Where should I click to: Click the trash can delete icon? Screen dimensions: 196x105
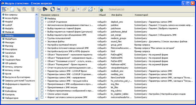coord(33,9)
